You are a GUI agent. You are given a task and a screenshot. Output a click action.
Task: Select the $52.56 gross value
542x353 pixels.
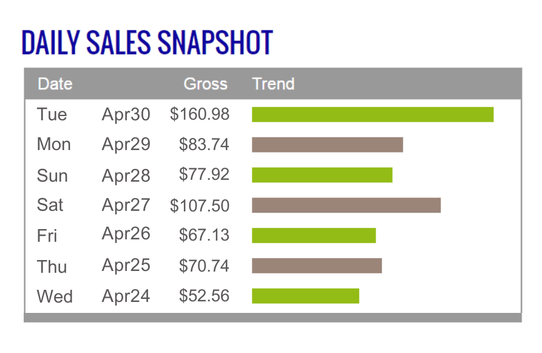tap(204, 296)
